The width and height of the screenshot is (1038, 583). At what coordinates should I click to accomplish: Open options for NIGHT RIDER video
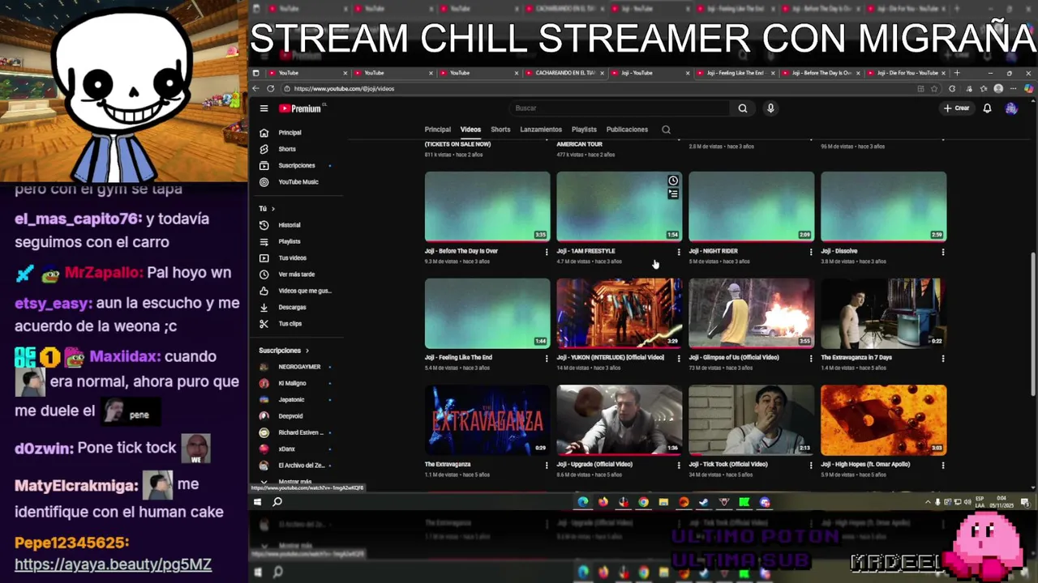(x=811, y=252)
